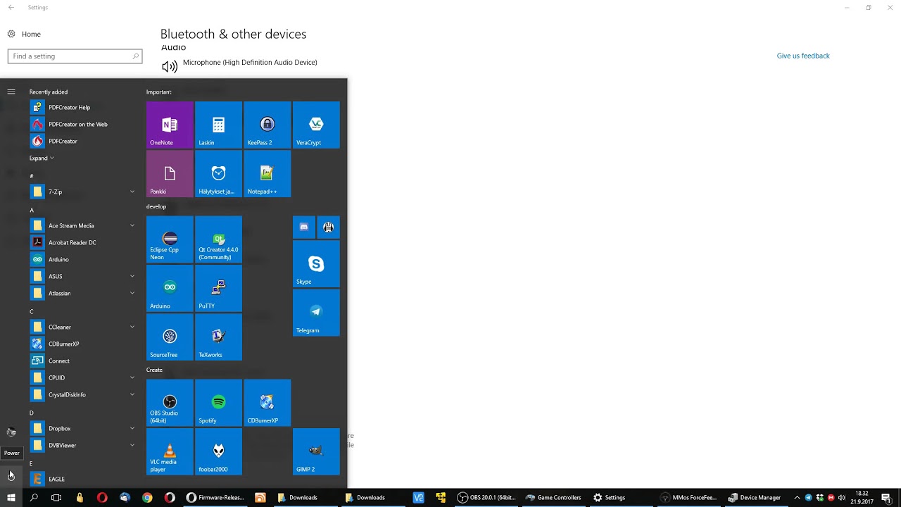Open the taskbar clock showing 18.32

862,498
